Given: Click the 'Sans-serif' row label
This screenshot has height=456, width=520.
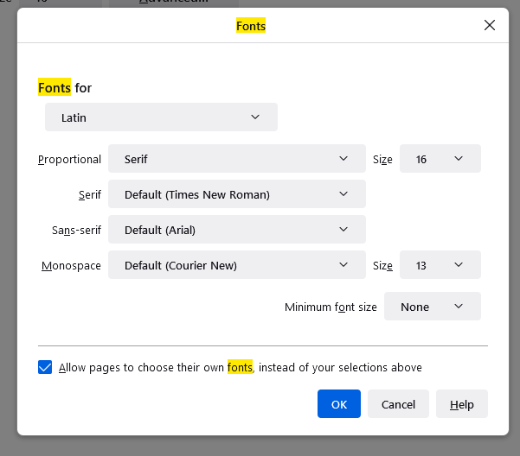Looking at the screenshot, I should pyautogui.click(x=76, y=230).
